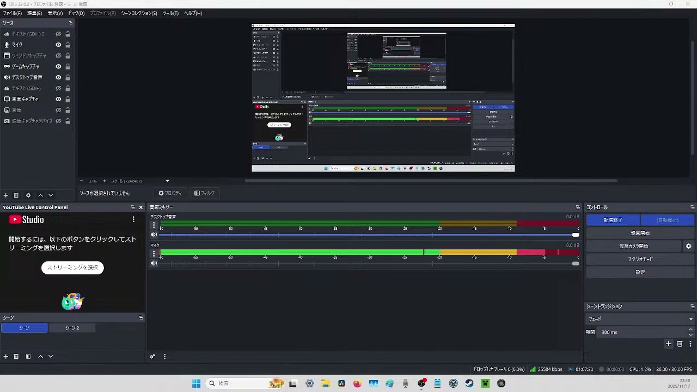The height and width of the screenshot is (392, 697).
Task: Hide the ゲームキャプチャ source
Action: pyautogui.click(x=58, y=66)
